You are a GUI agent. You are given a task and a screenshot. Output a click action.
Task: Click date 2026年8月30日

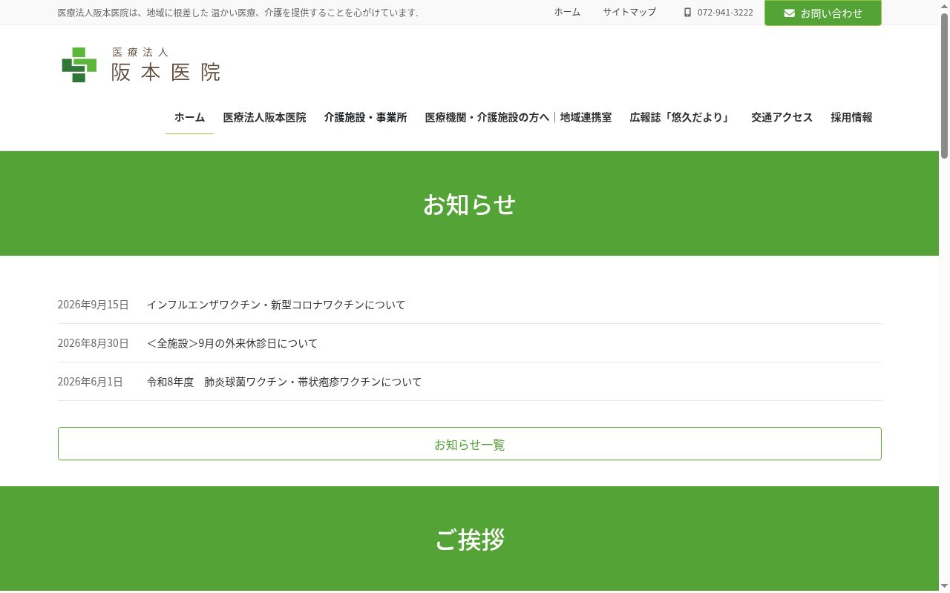(x=94, y=343)
